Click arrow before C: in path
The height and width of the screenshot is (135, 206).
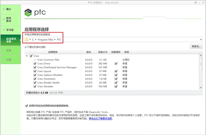click(x=30, y=40)
